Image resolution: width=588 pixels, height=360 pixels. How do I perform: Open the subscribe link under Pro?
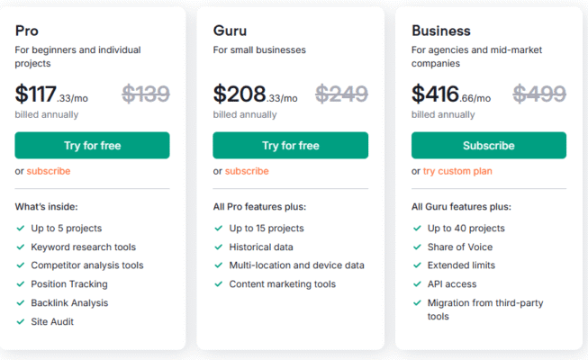[49, 171]
